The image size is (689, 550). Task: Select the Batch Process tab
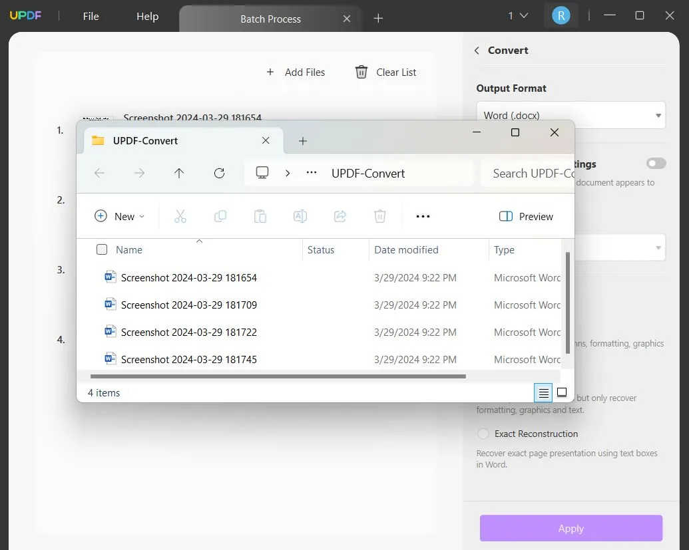(x=270, y=19)
